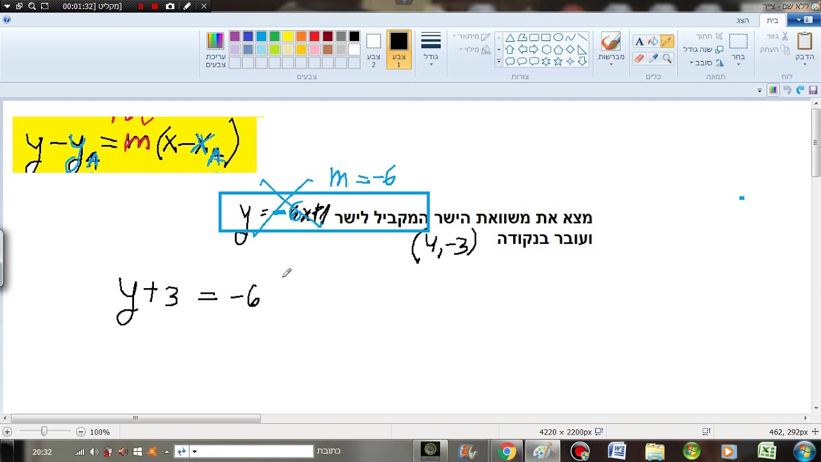
Task: Select Color 1 (צבע 1) button
Action: [x=398, y=49]
